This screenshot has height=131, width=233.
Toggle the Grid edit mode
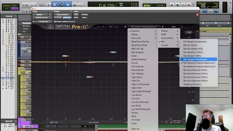(15, 8)
